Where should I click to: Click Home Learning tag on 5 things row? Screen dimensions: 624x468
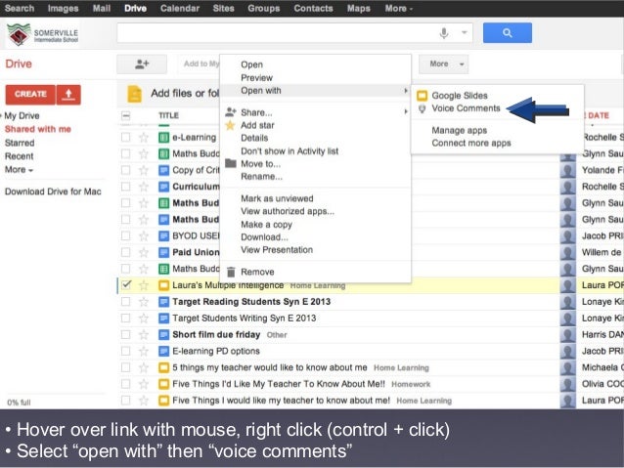pos(401,368)
